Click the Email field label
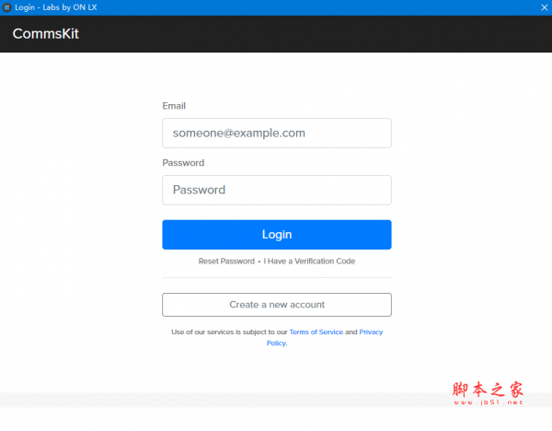 pyautogui.click(x=174, y=106)
